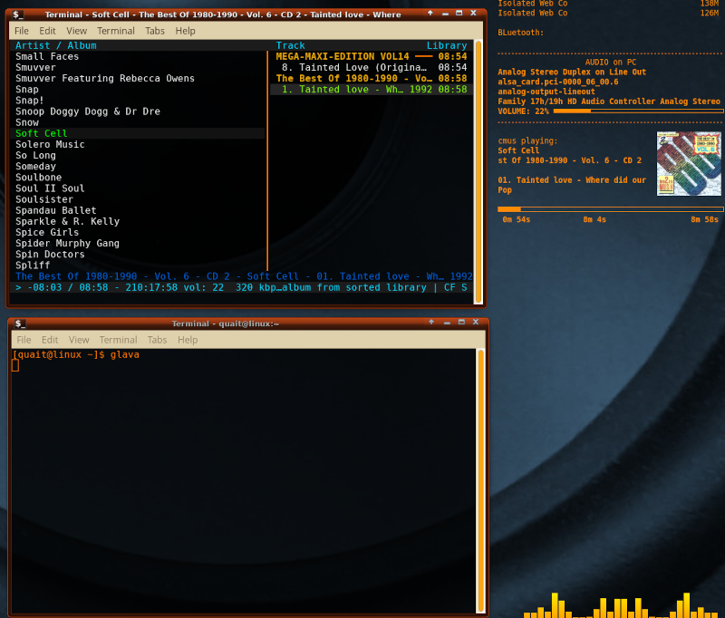Click the orange song progress bar in Conky
Image resolution: width=725 pixels, height=618 pixels.
pos(609,208)
